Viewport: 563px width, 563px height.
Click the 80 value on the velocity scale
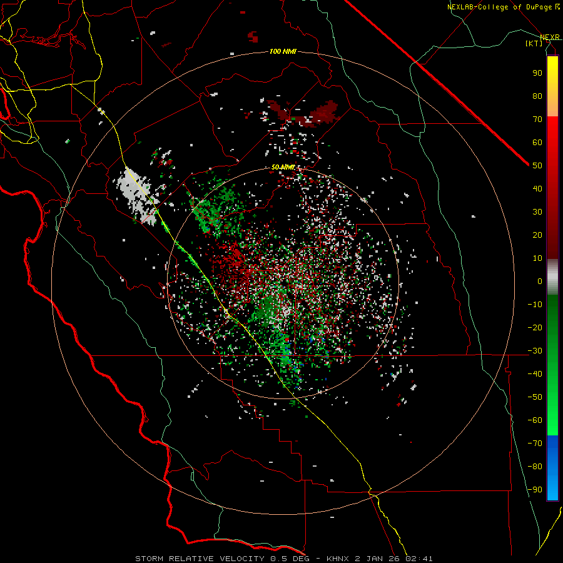click(x=537, y=96)
